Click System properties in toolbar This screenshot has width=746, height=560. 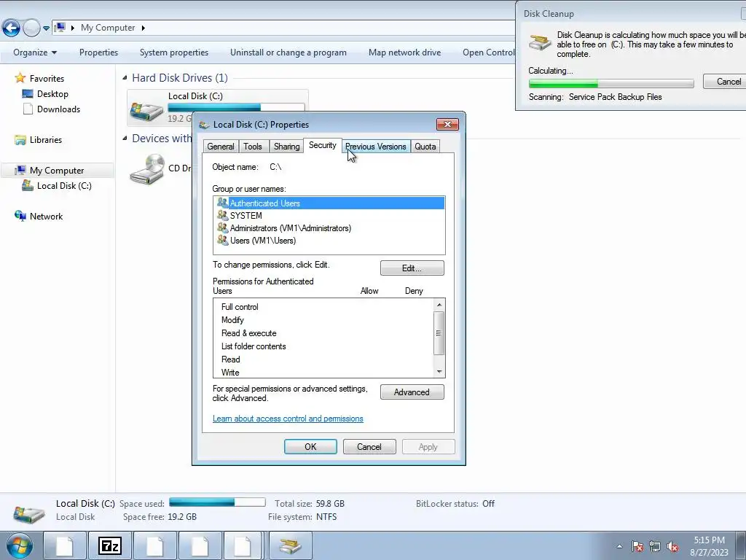[x=173, y=52]
